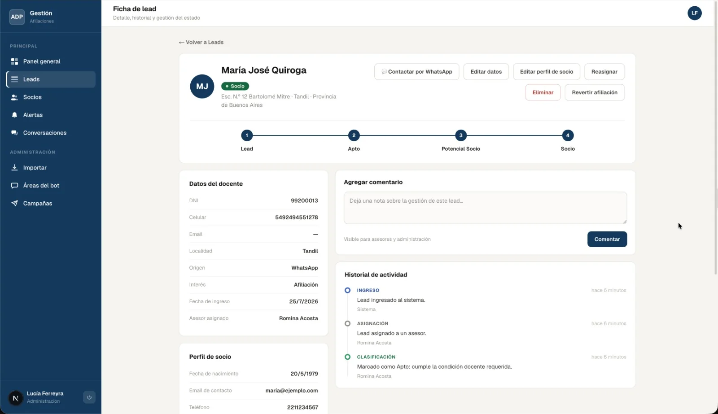Click the LF user avatar

pos(694,13)
